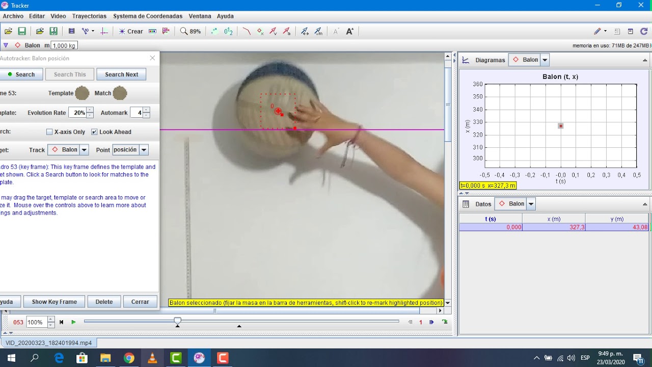This screenshot has height=367, width=652.
Task: Open the clip settings filmstrip icon
Action: [71, 31]
